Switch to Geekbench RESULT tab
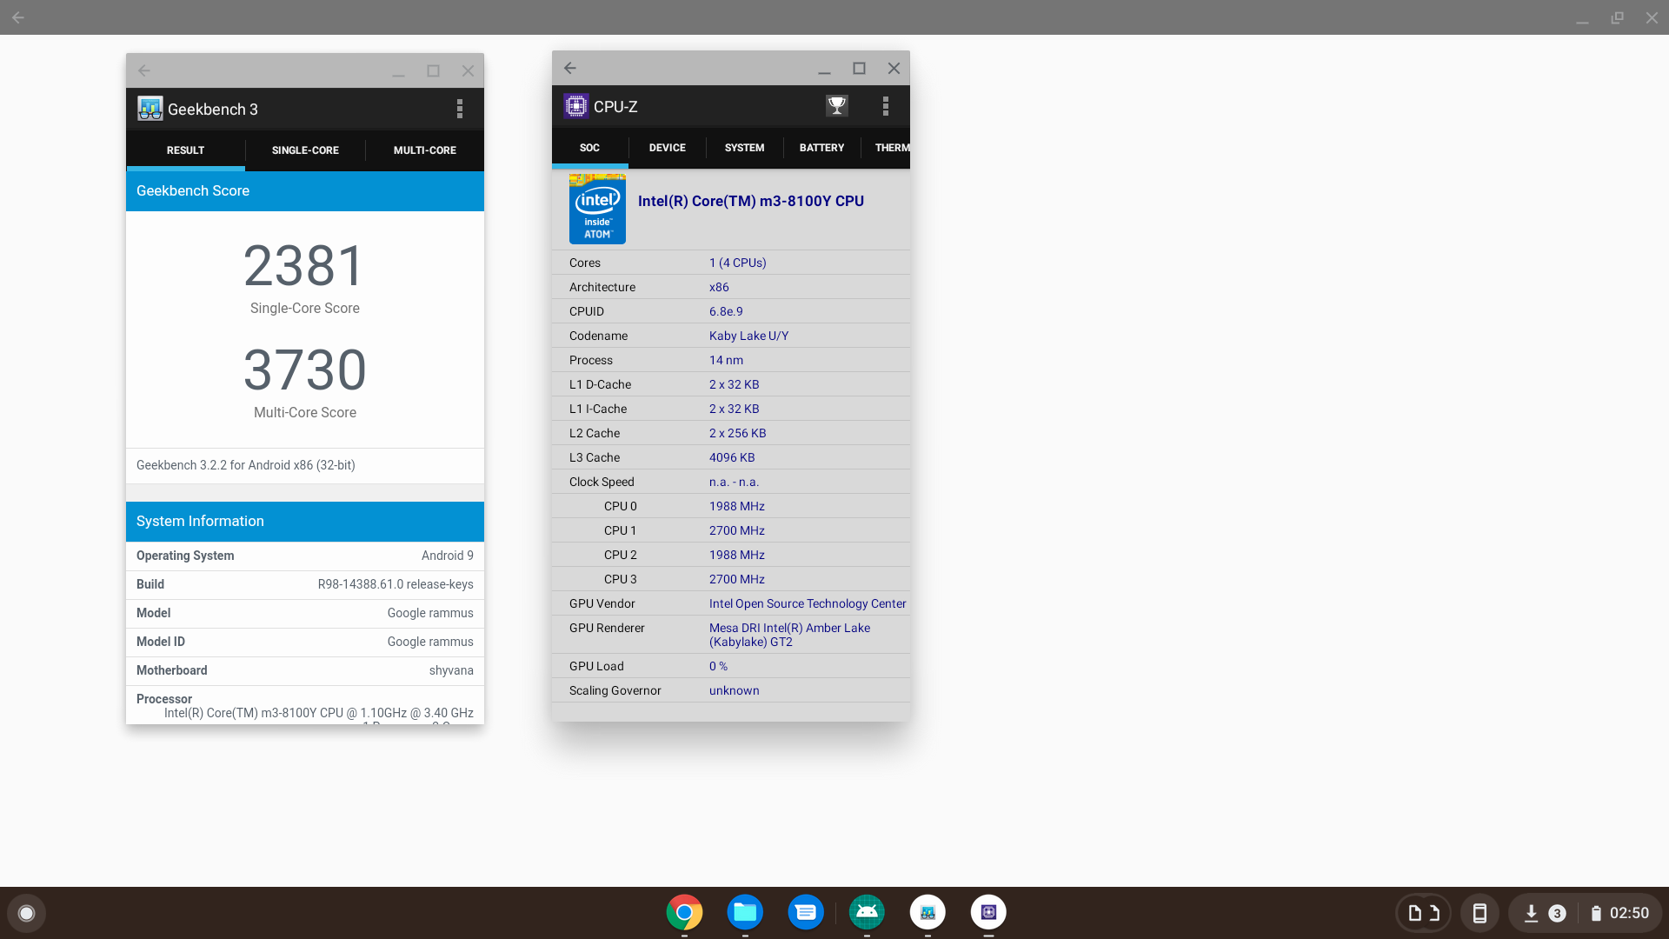Viewport: 1669px width, 939px height. pos(185,150)
